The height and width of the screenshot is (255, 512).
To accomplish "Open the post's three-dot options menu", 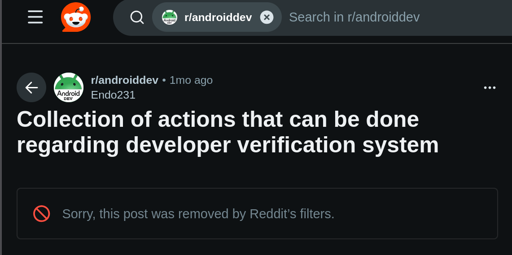I will pos(490,88).
